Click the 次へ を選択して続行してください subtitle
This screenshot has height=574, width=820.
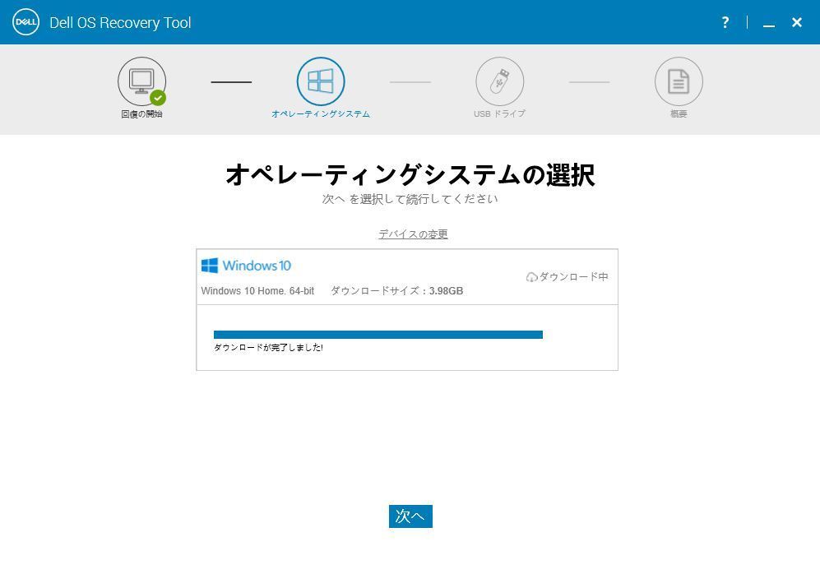pos(410,199)
